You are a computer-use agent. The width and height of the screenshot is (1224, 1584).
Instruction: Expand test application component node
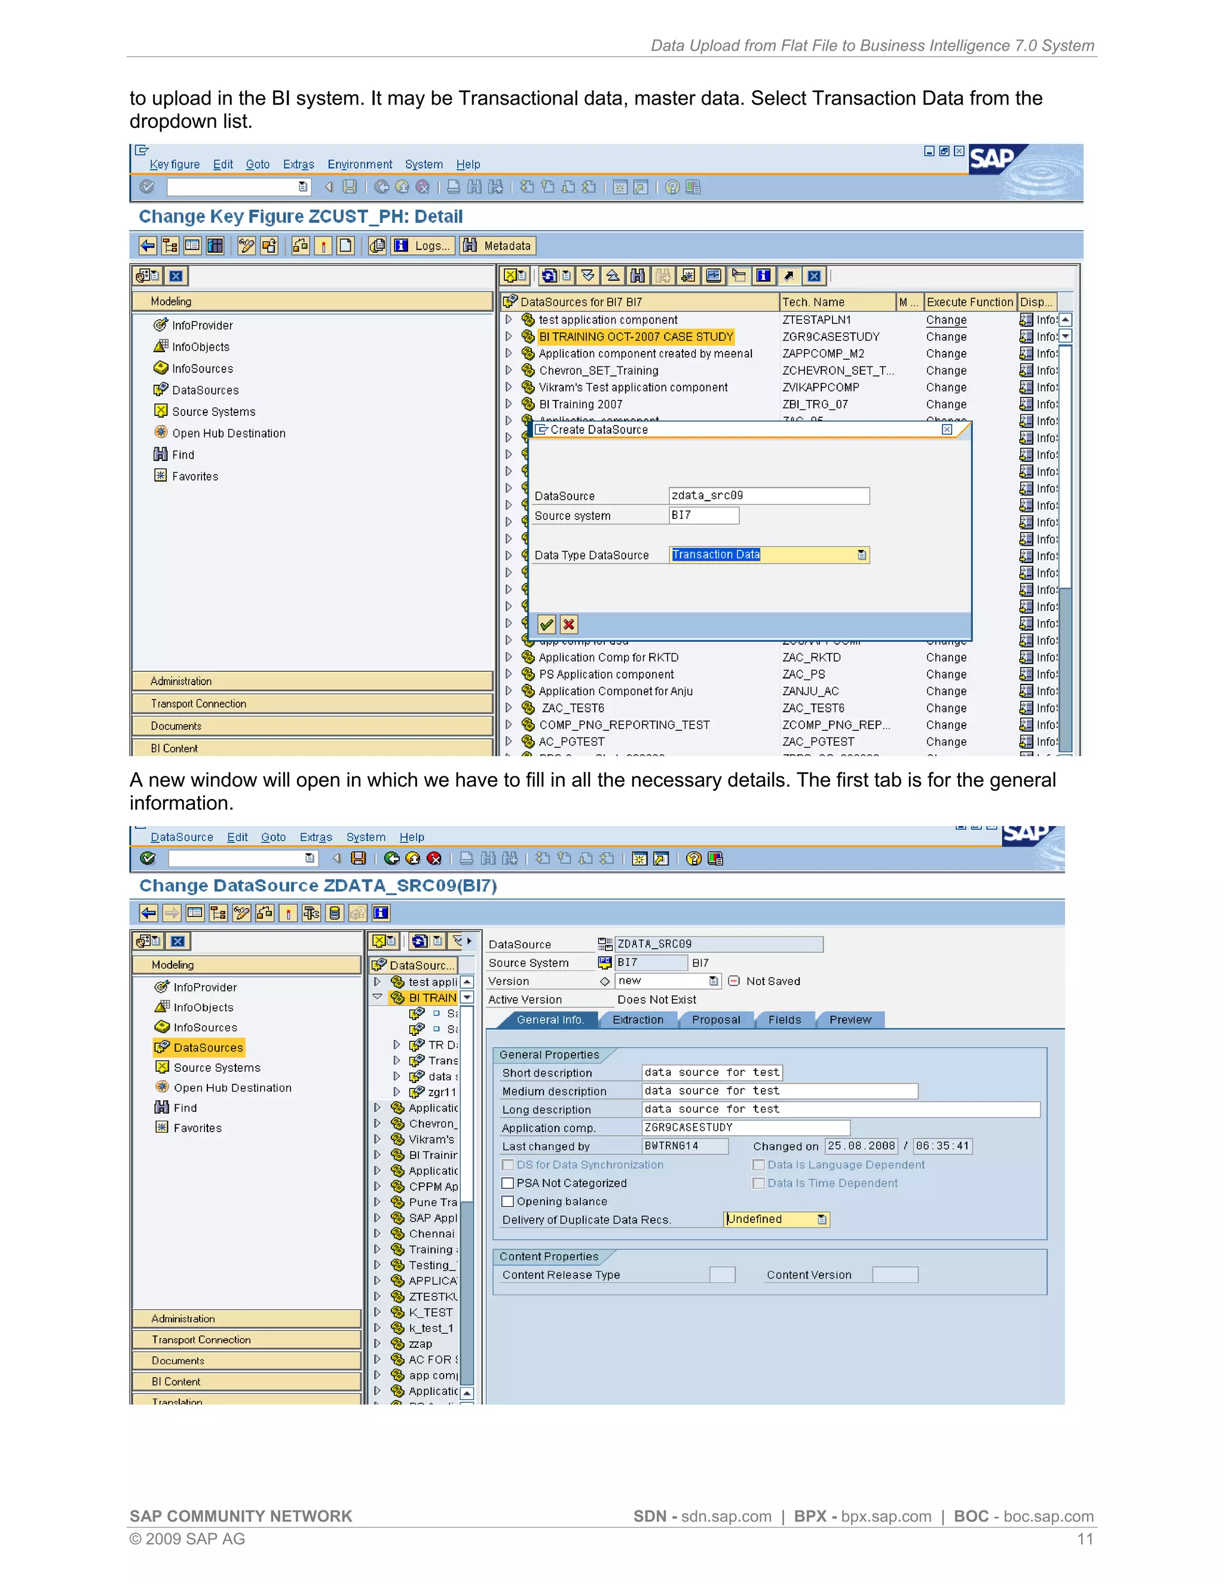click(509, 320)
